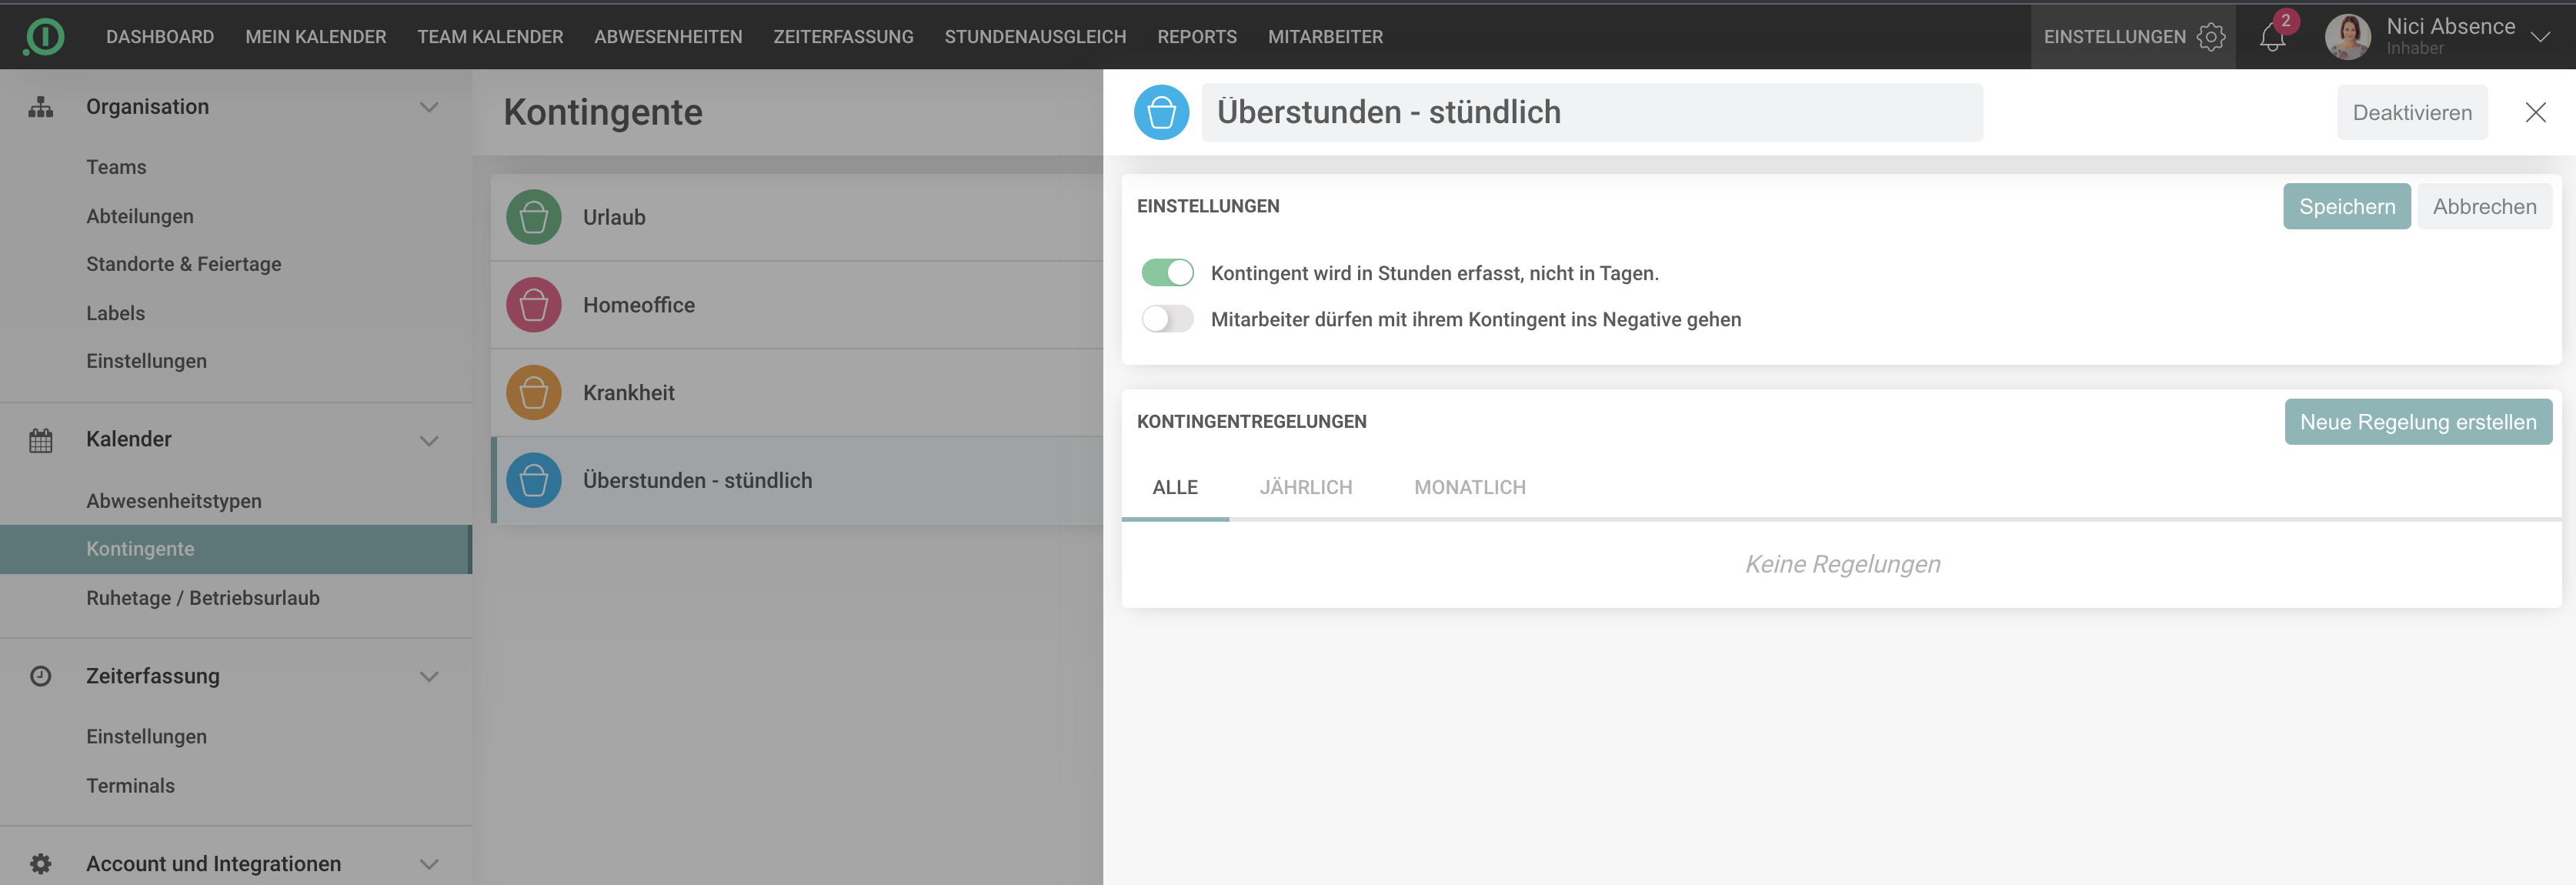
Task: Collapse the Organisation section
Action: [429, 107]
